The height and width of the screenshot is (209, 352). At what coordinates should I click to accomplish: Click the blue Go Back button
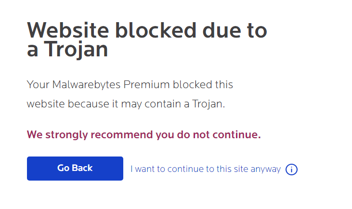(75, 169)
